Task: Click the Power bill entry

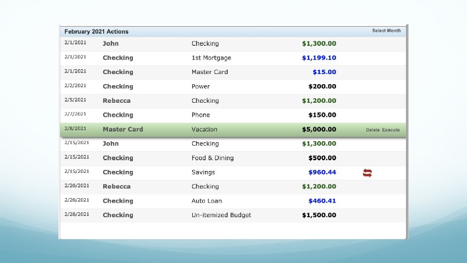Action: [x=233, y=87]
